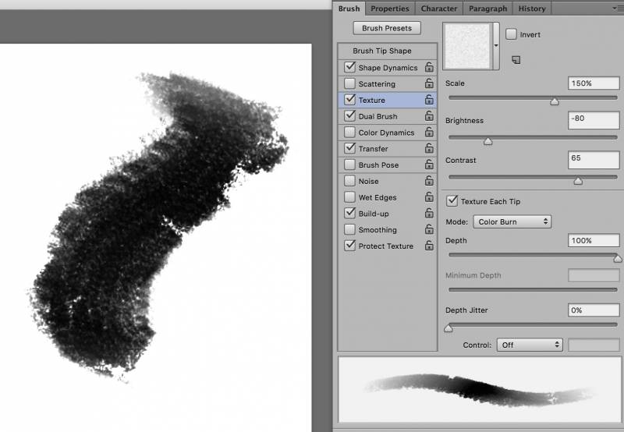Expand the texture pattern picker arrow
This screenshot has width=624, height=432.
point(497,46)
